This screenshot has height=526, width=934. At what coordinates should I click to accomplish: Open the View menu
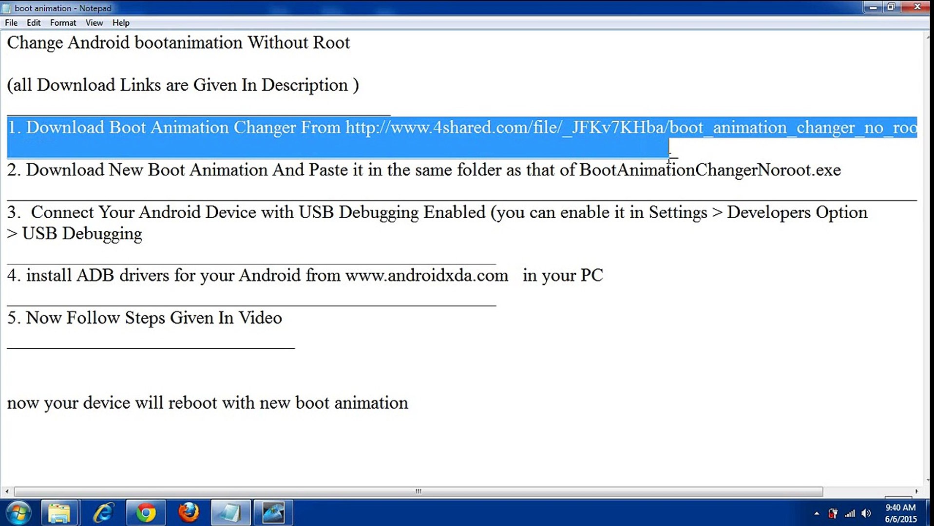pos(94,23)
